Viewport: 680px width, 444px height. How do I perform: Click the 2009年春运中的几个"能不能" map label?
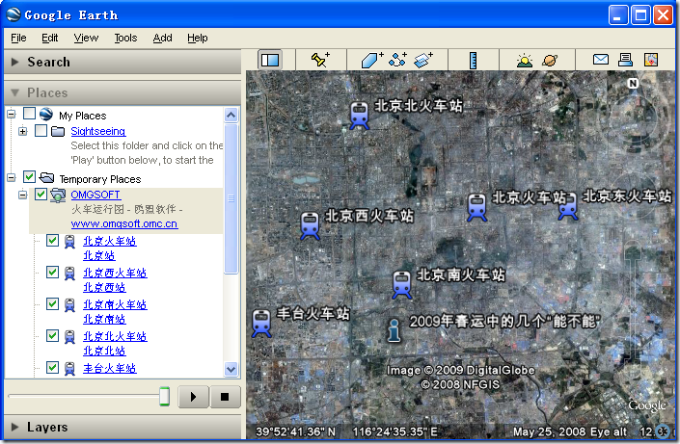point(504,322)
